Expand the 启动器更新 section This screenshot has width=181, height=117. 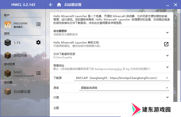111,33
